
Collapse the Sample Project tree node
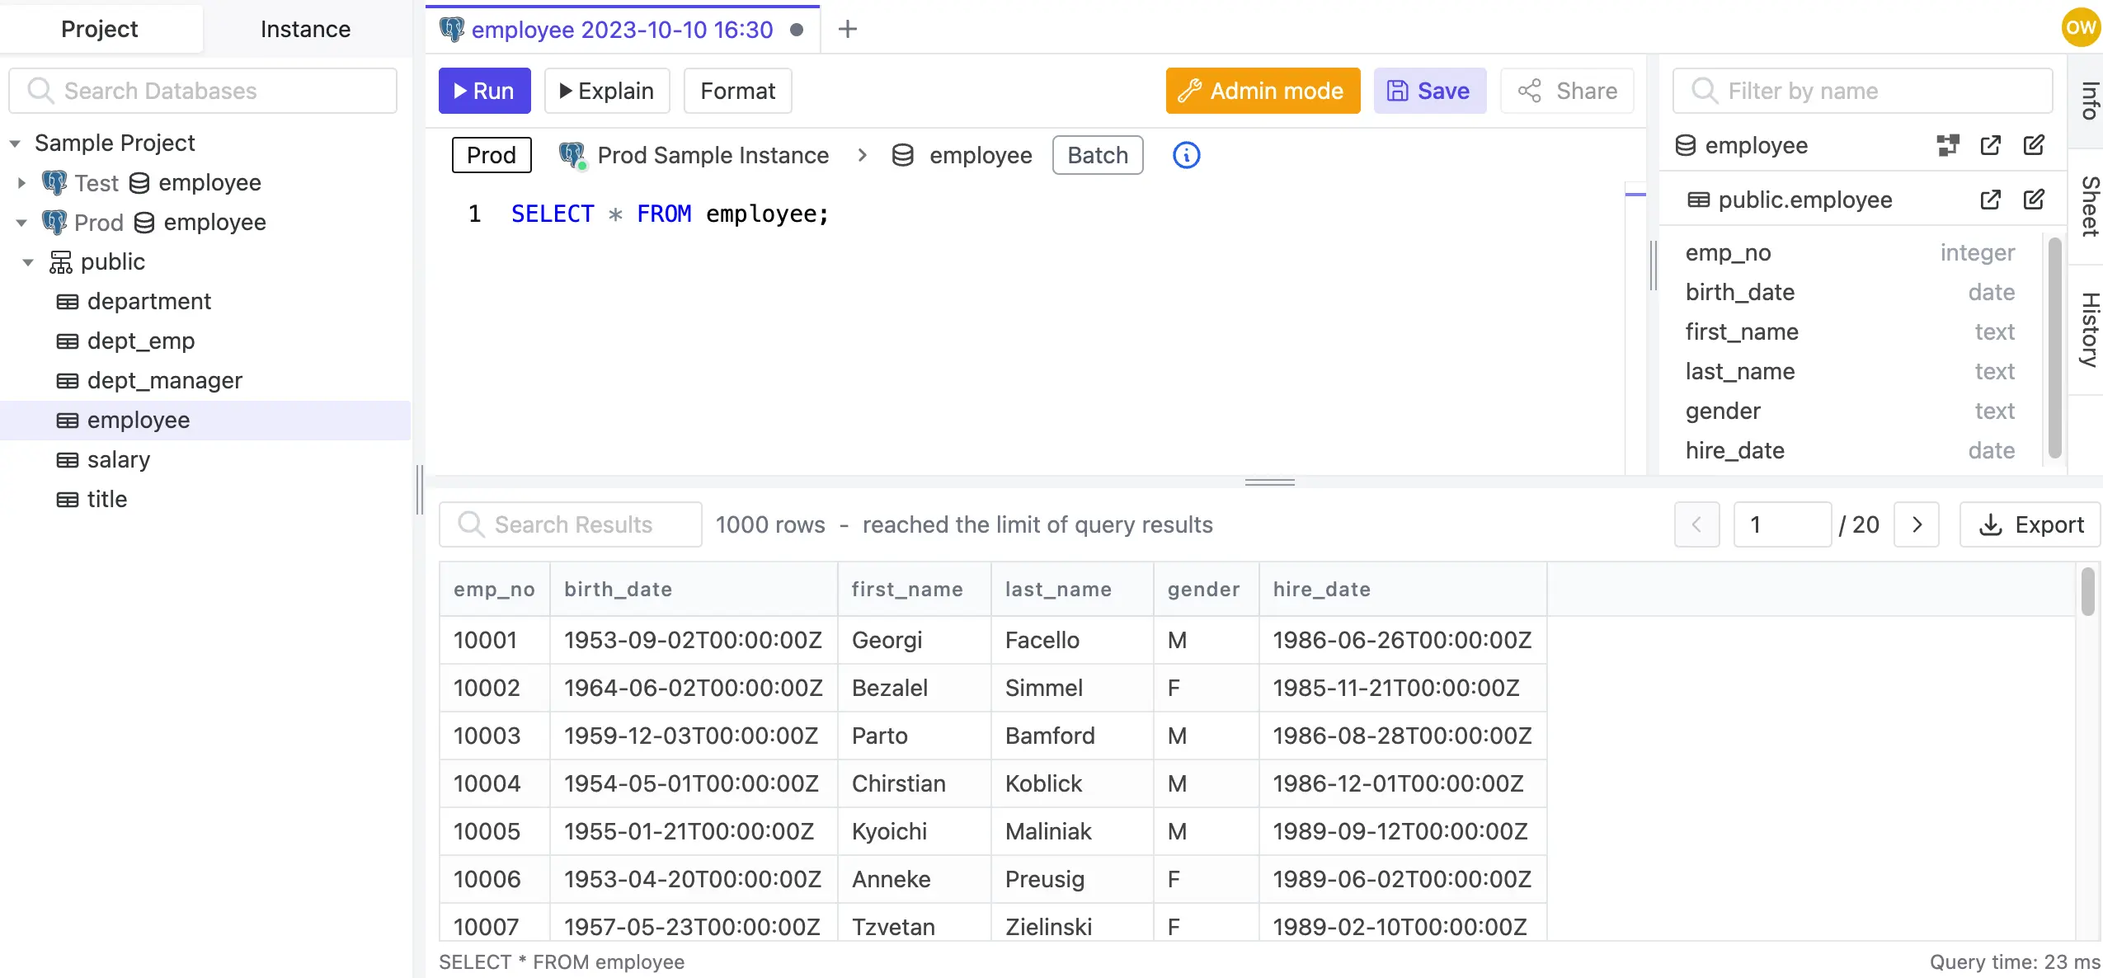(15, 143)
